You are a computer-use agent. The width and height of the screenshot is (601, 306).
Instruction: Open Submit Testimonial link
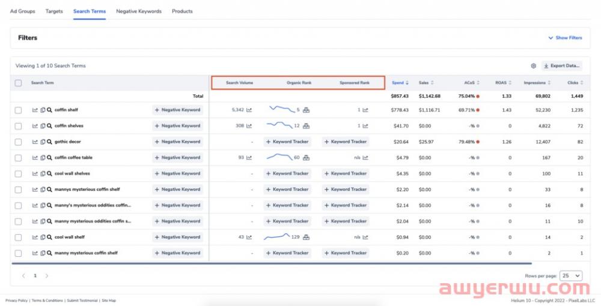click(83, 301)
